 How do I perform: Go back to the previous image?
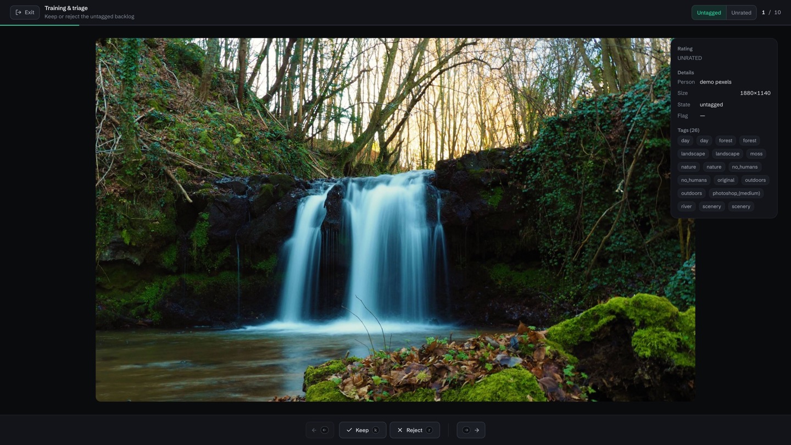[320, 430]
